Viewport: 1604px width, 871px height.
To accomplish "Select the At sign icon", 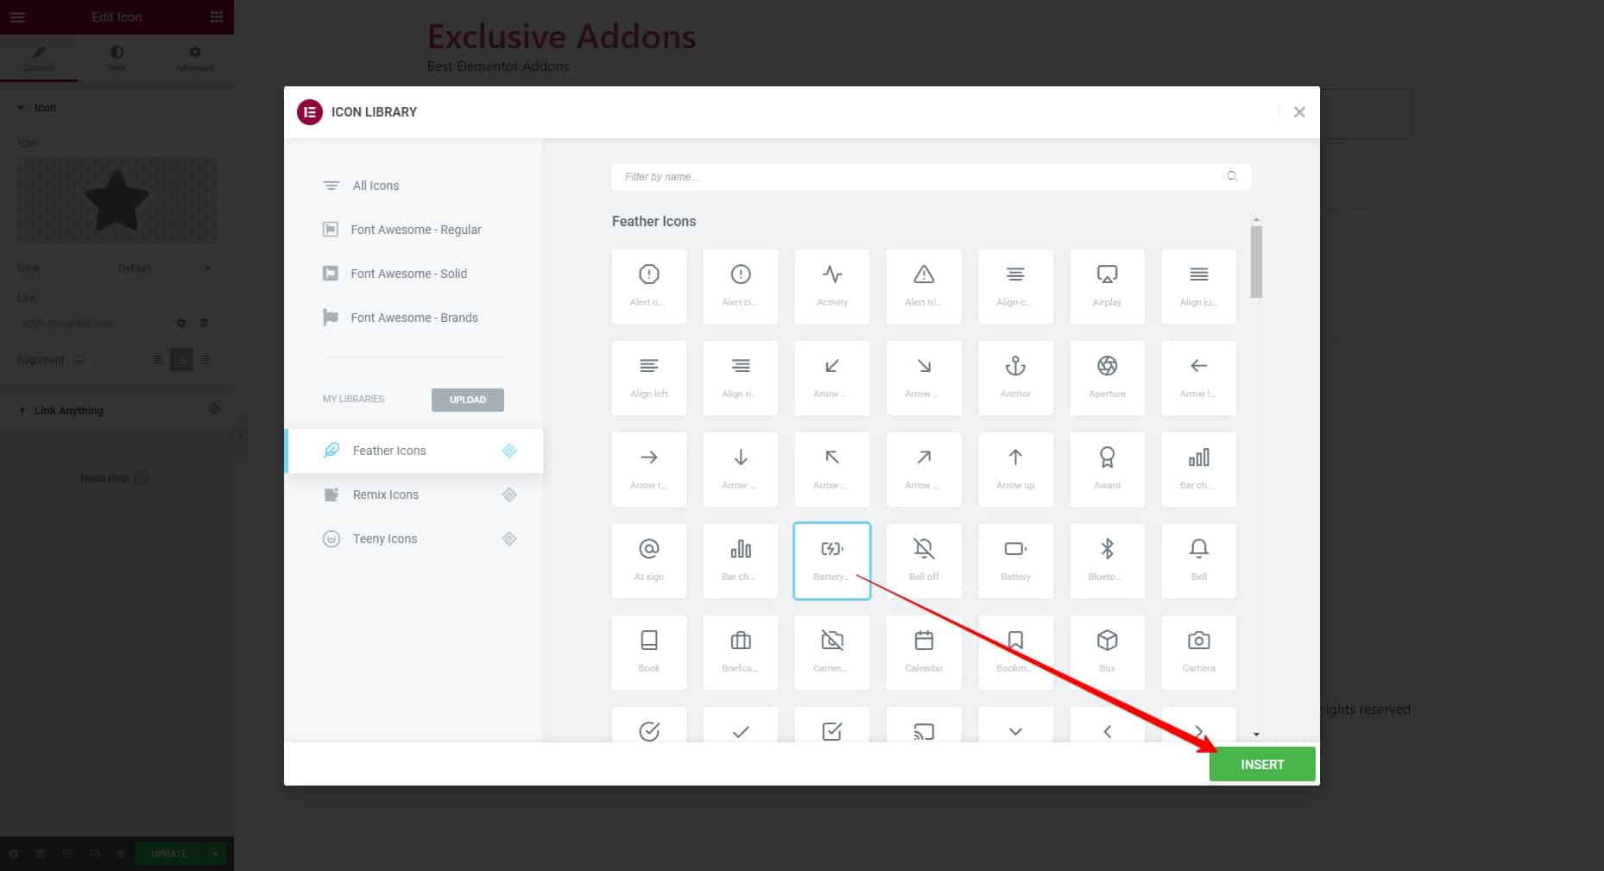I will pos(649,561).
